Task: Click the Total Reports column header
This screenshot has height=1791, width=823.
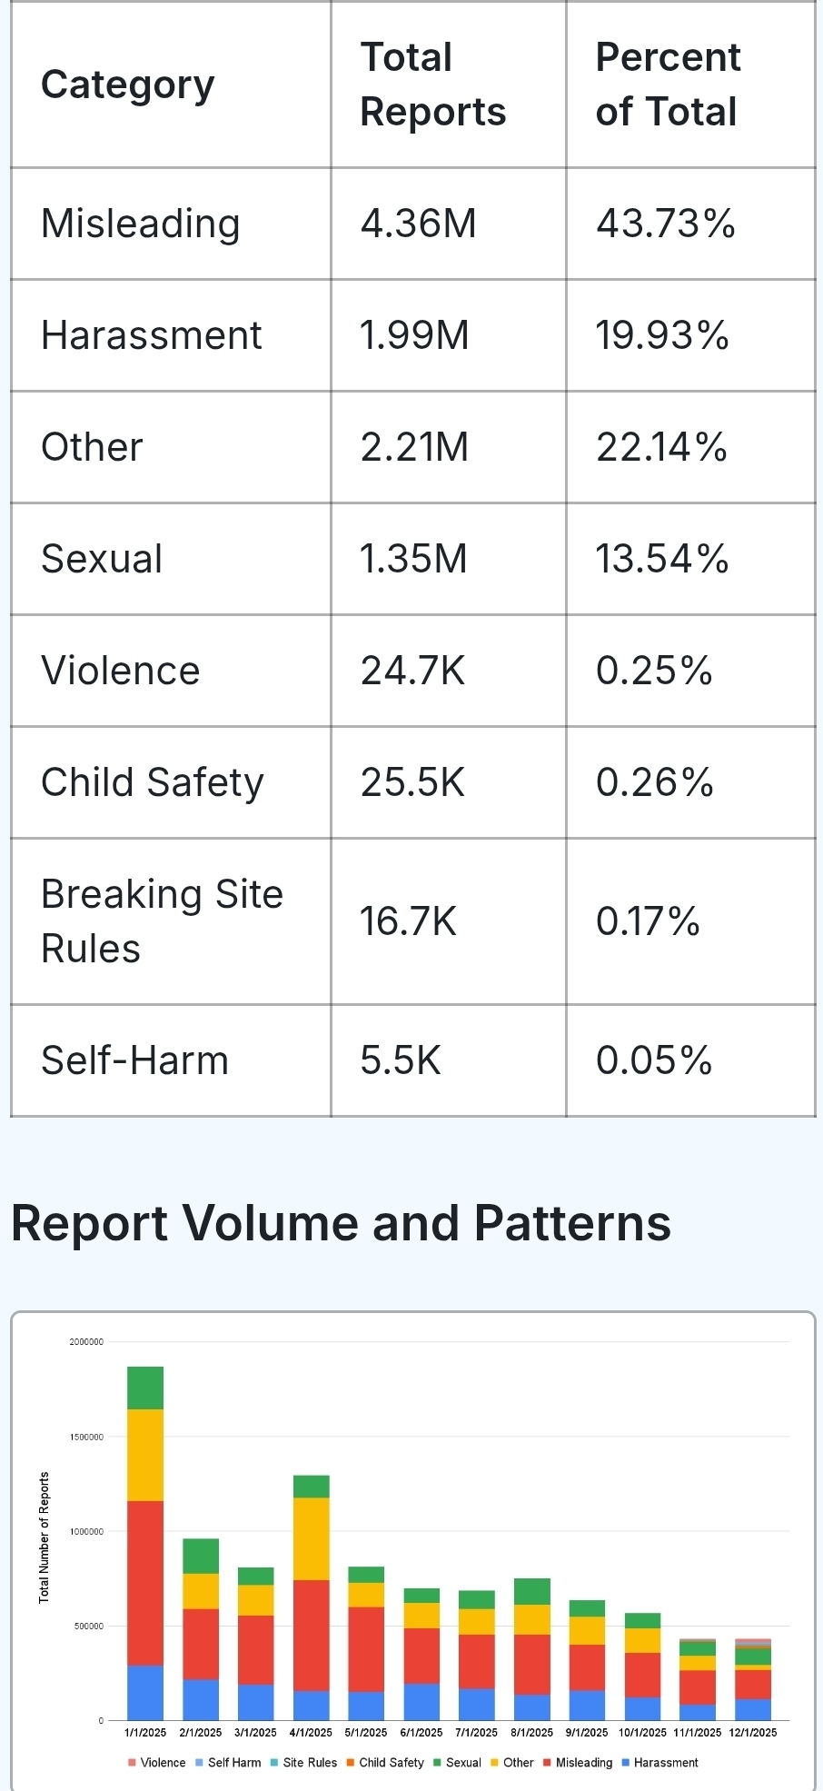Action: pyautogui.click(x=433, y=85)
